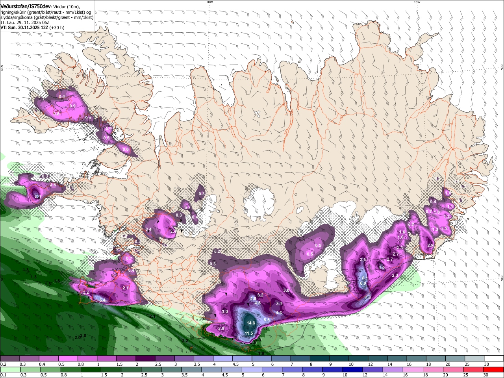Click the 5.5 value near the south coast

click(x=267, y=320)
